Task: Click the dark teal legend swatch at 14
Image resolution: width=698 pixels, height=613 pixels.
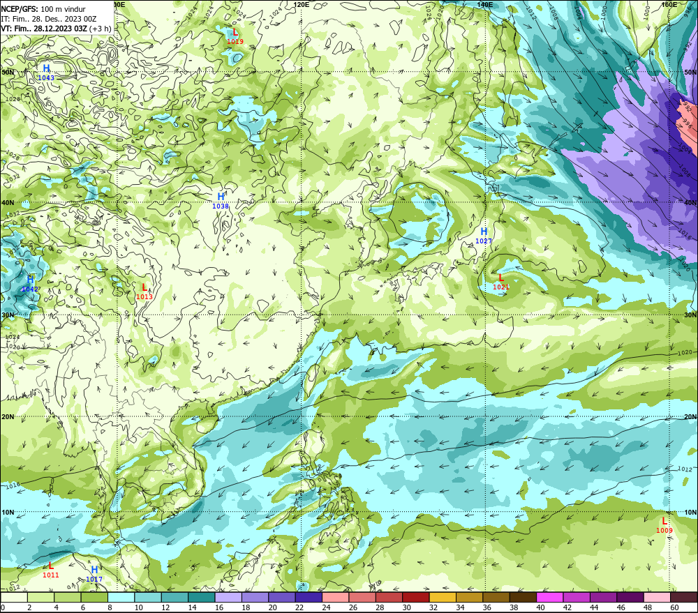Action: pos(201,597)
